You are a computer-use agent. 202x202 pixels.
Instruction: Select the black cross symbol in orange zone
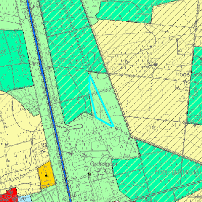tap(46, 176)
